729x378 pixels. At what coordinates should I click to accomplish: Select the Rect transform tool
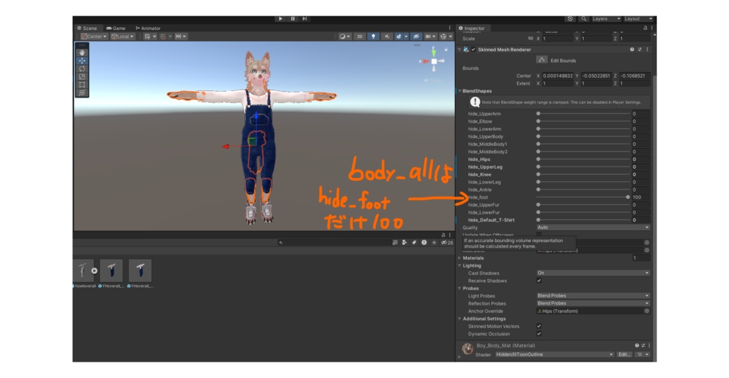[x=83, y=85]
